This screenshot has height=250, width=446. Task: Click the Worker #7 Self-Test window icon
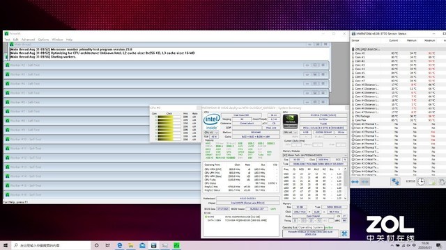(x=8, y=111)
